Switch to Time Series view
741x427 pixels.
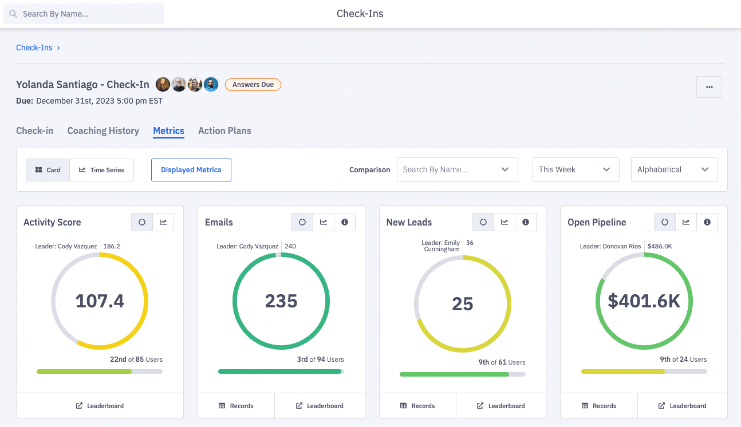click(x=101, y=170)
